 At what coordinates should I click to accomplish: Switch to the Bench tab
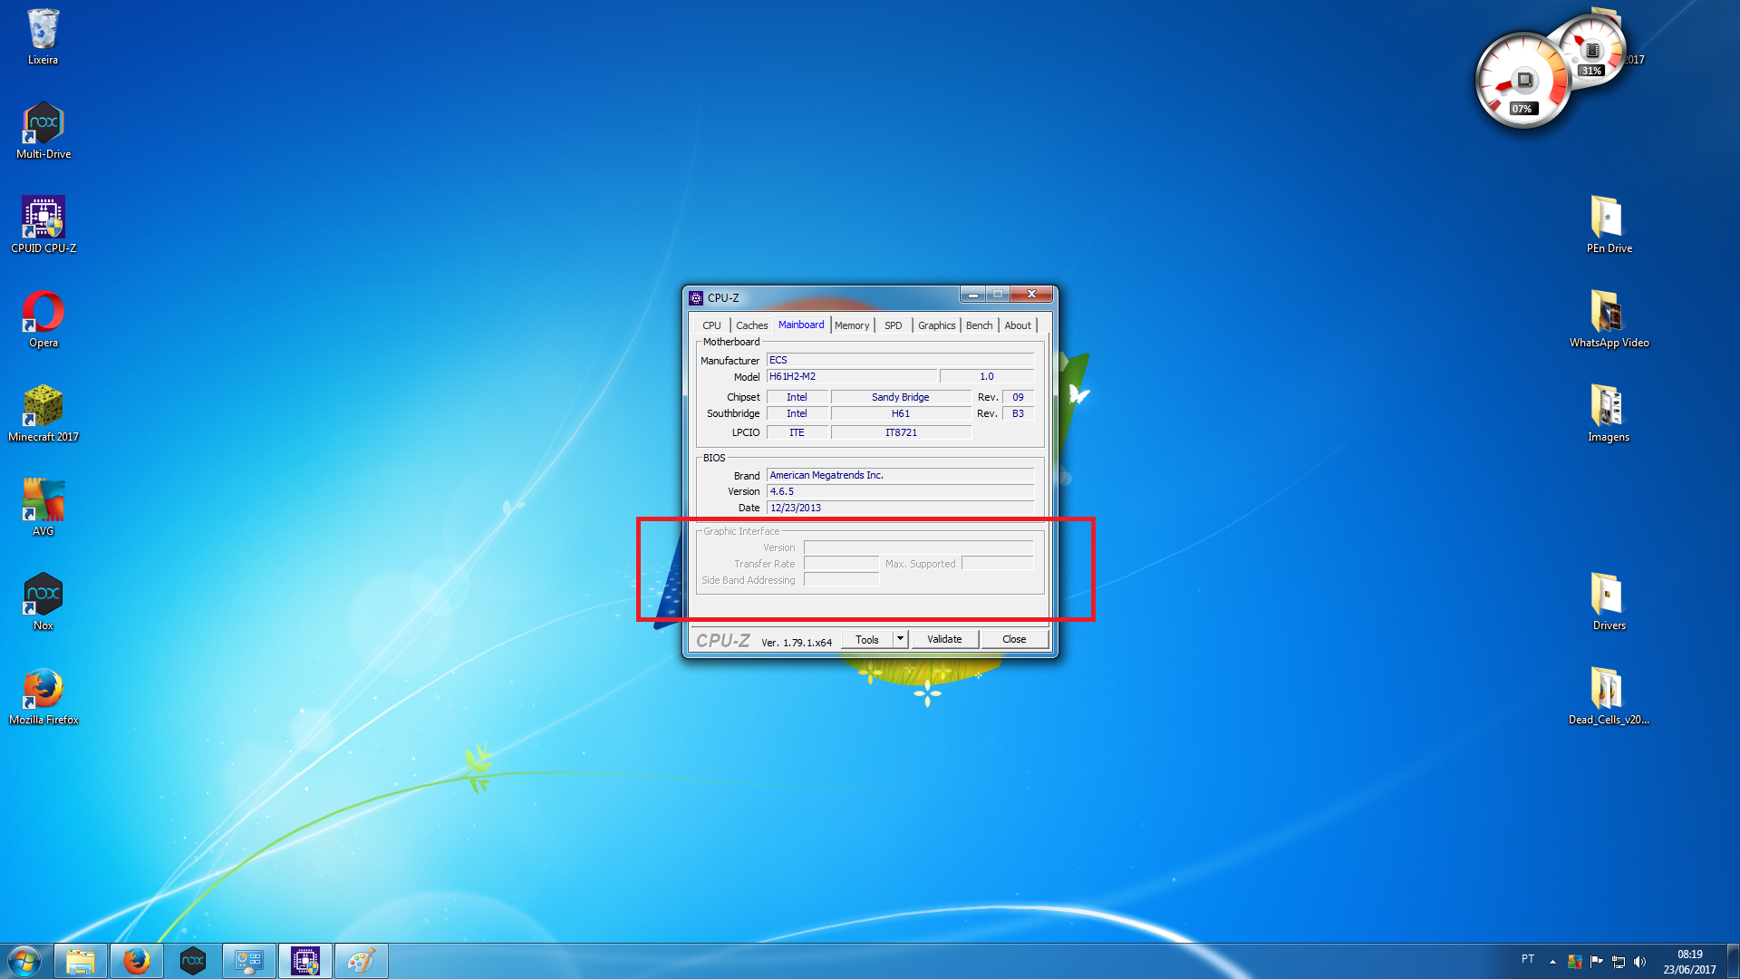[x=979, y=325]
